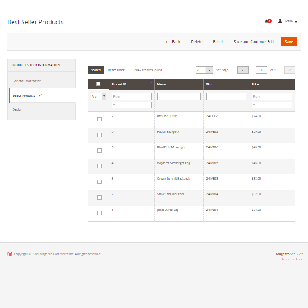Image resolution: width=308 pixels, height=308 pixels.
Task: Go to previous page with left arrow
Action: [x=242, y=70]
